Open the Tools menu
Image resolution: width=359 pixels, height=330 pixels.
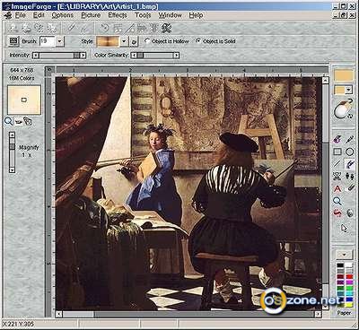click(x=143, y=15)
